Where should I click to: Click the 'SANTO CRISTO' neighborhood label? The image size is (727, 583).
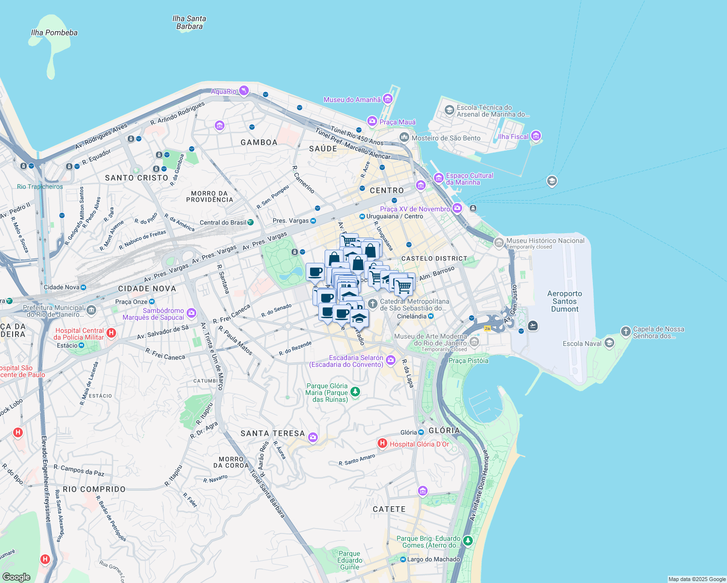[137, 178]
